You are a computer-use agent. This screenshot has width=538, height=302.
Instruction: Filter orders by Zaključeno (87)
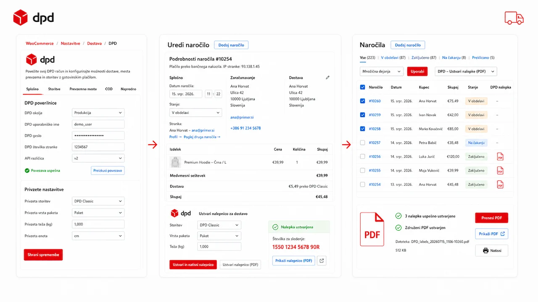424,57
